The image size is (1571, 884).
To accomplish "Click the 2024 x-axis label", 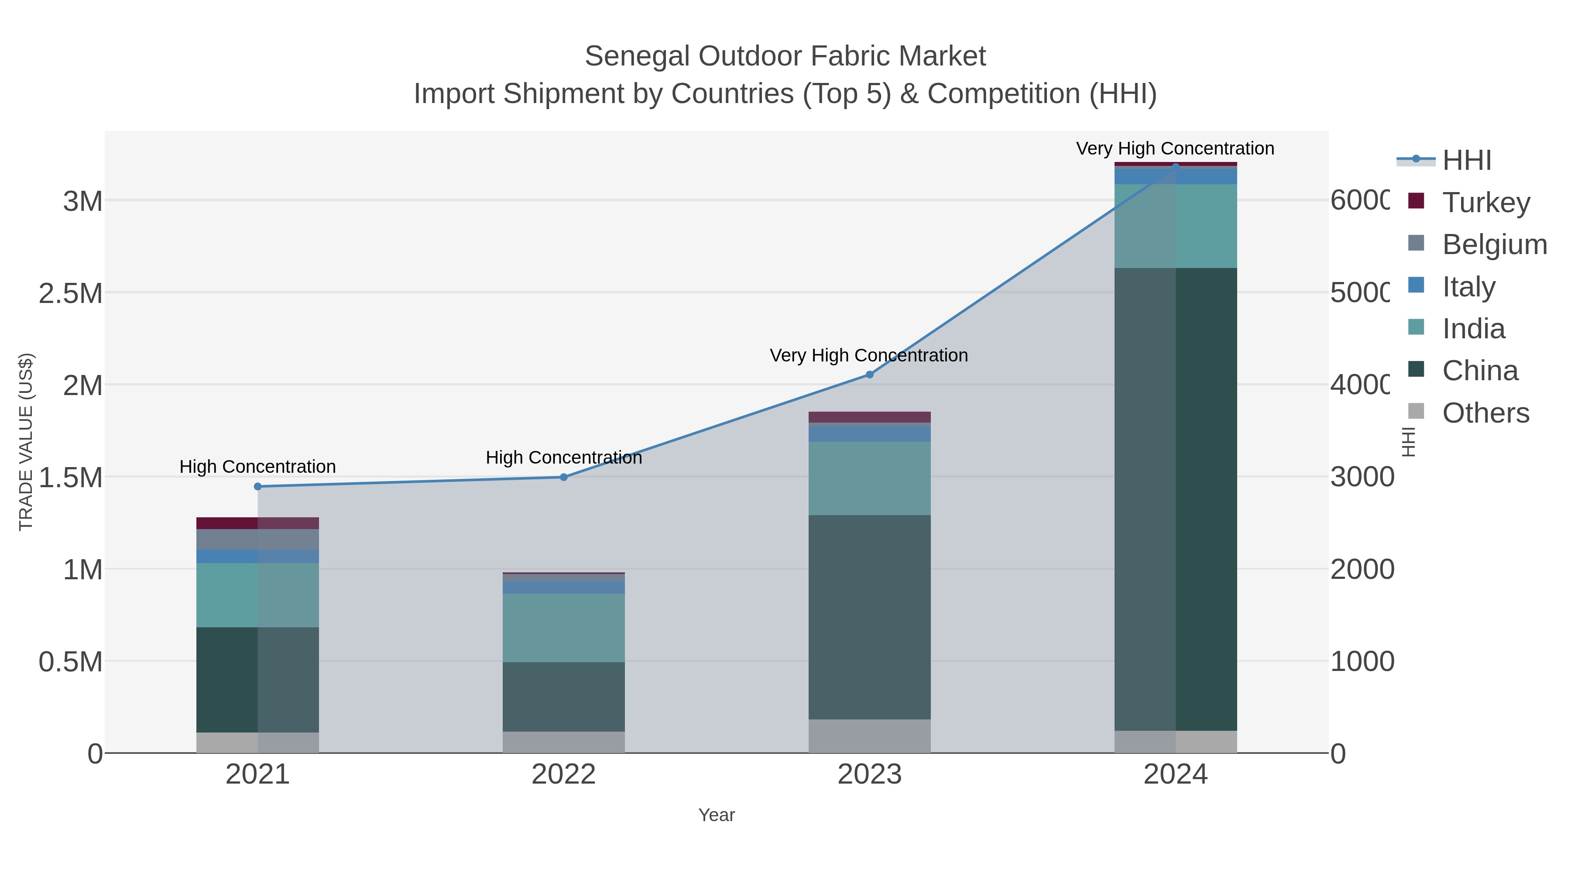I will click(1176, 775).
